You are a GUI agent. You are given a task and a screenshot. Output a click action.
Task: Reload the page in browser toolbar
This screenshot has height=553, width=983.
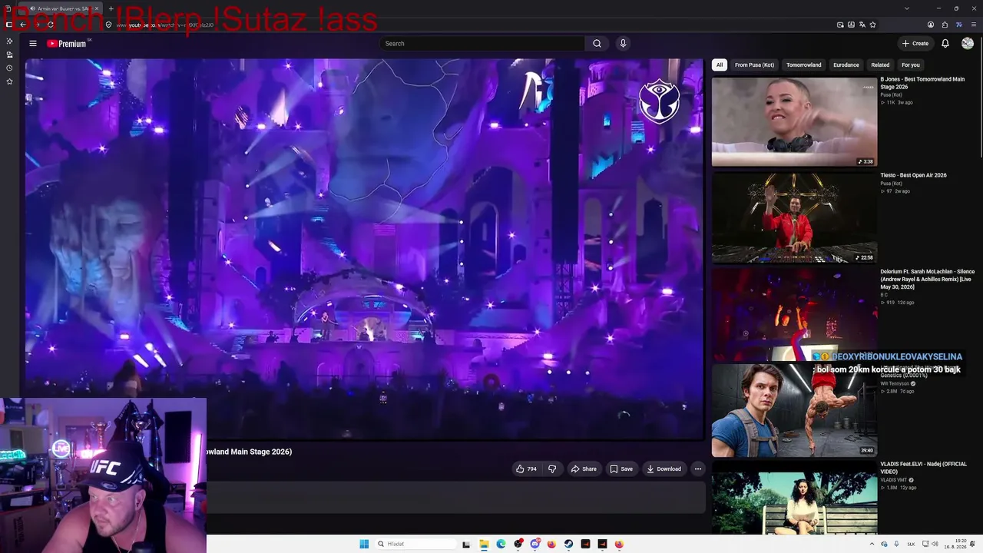tap(50, 25)
